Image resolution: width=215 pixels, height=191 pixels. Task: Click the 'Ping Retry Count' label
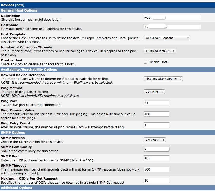pos(15,123)
